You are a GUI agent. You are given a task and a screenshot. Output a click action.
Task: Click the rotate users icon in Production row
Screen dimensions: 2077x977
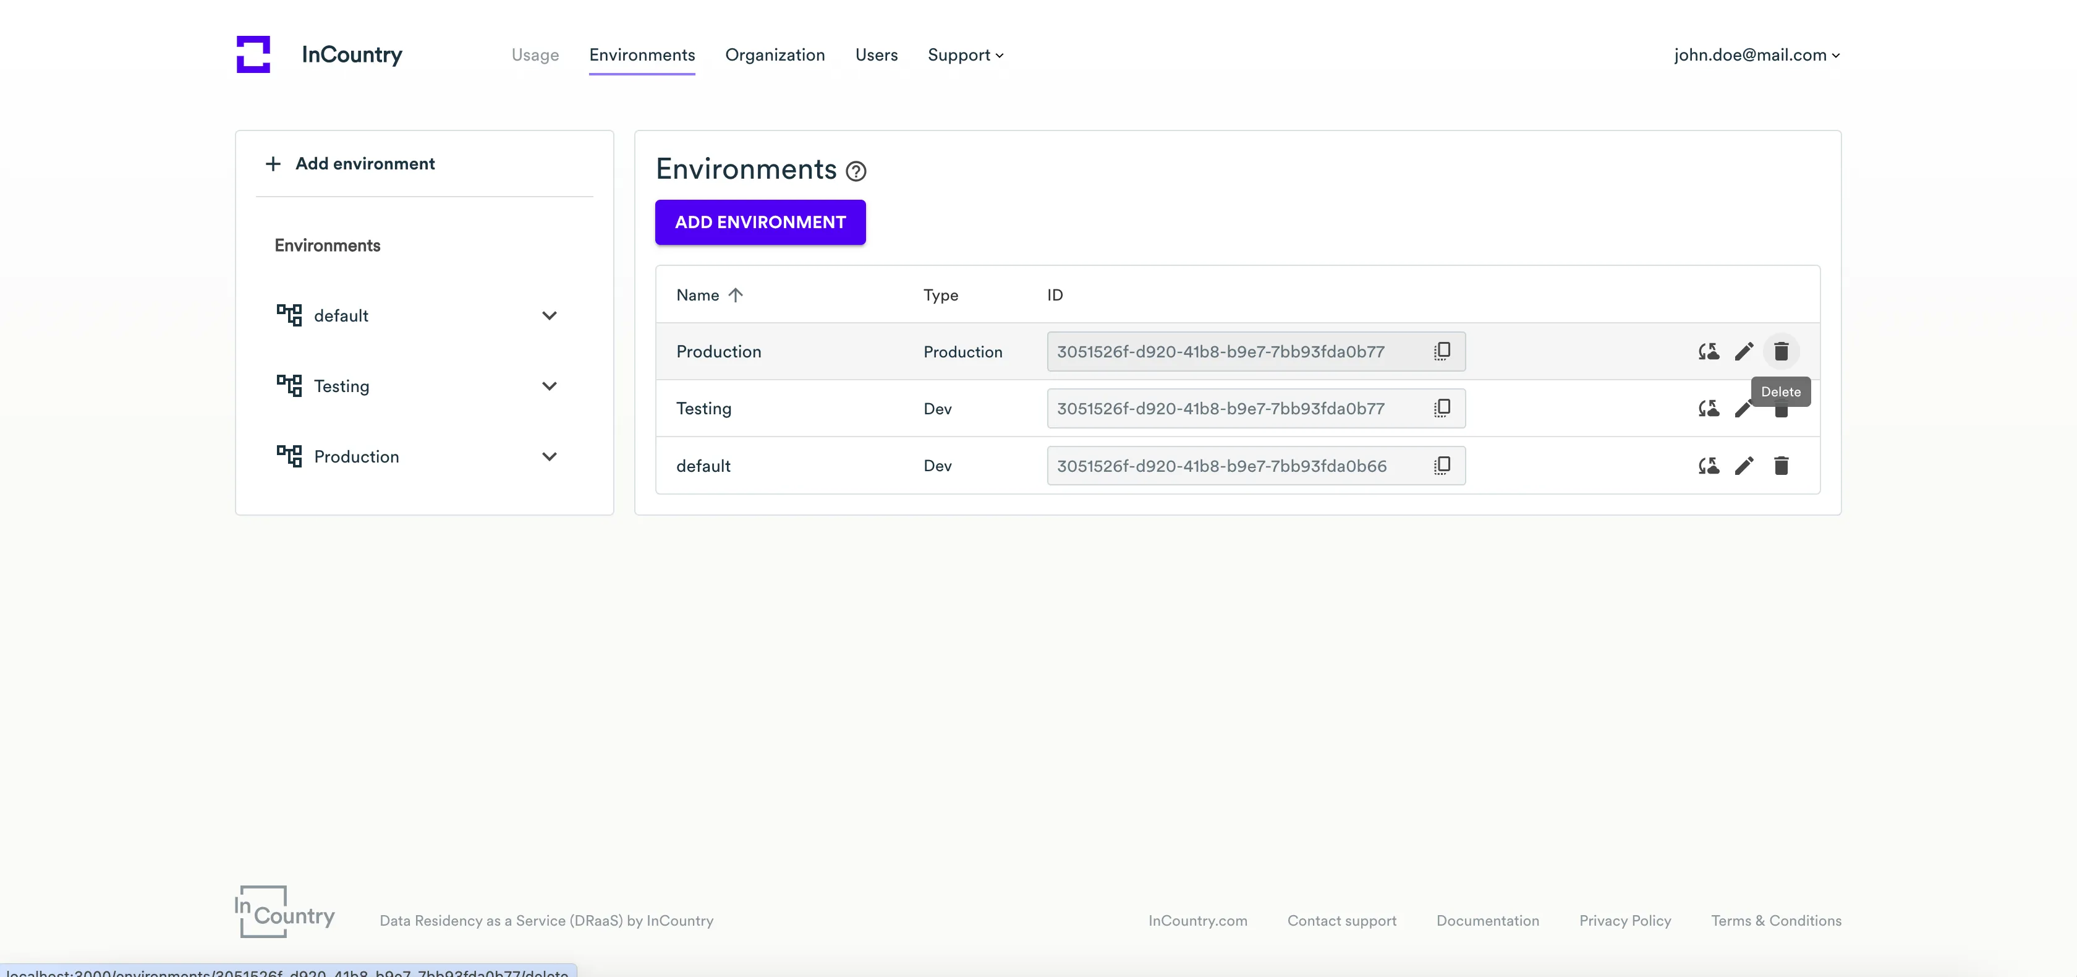click(x=1708, y=352)
